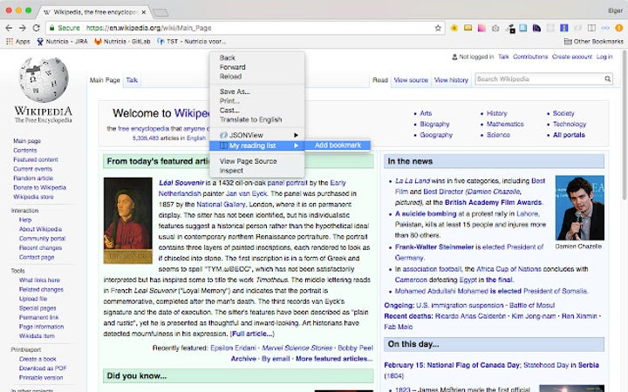
Task: Click the browser forward arrow
Action: pyautogui.click(x=24, y=28)
